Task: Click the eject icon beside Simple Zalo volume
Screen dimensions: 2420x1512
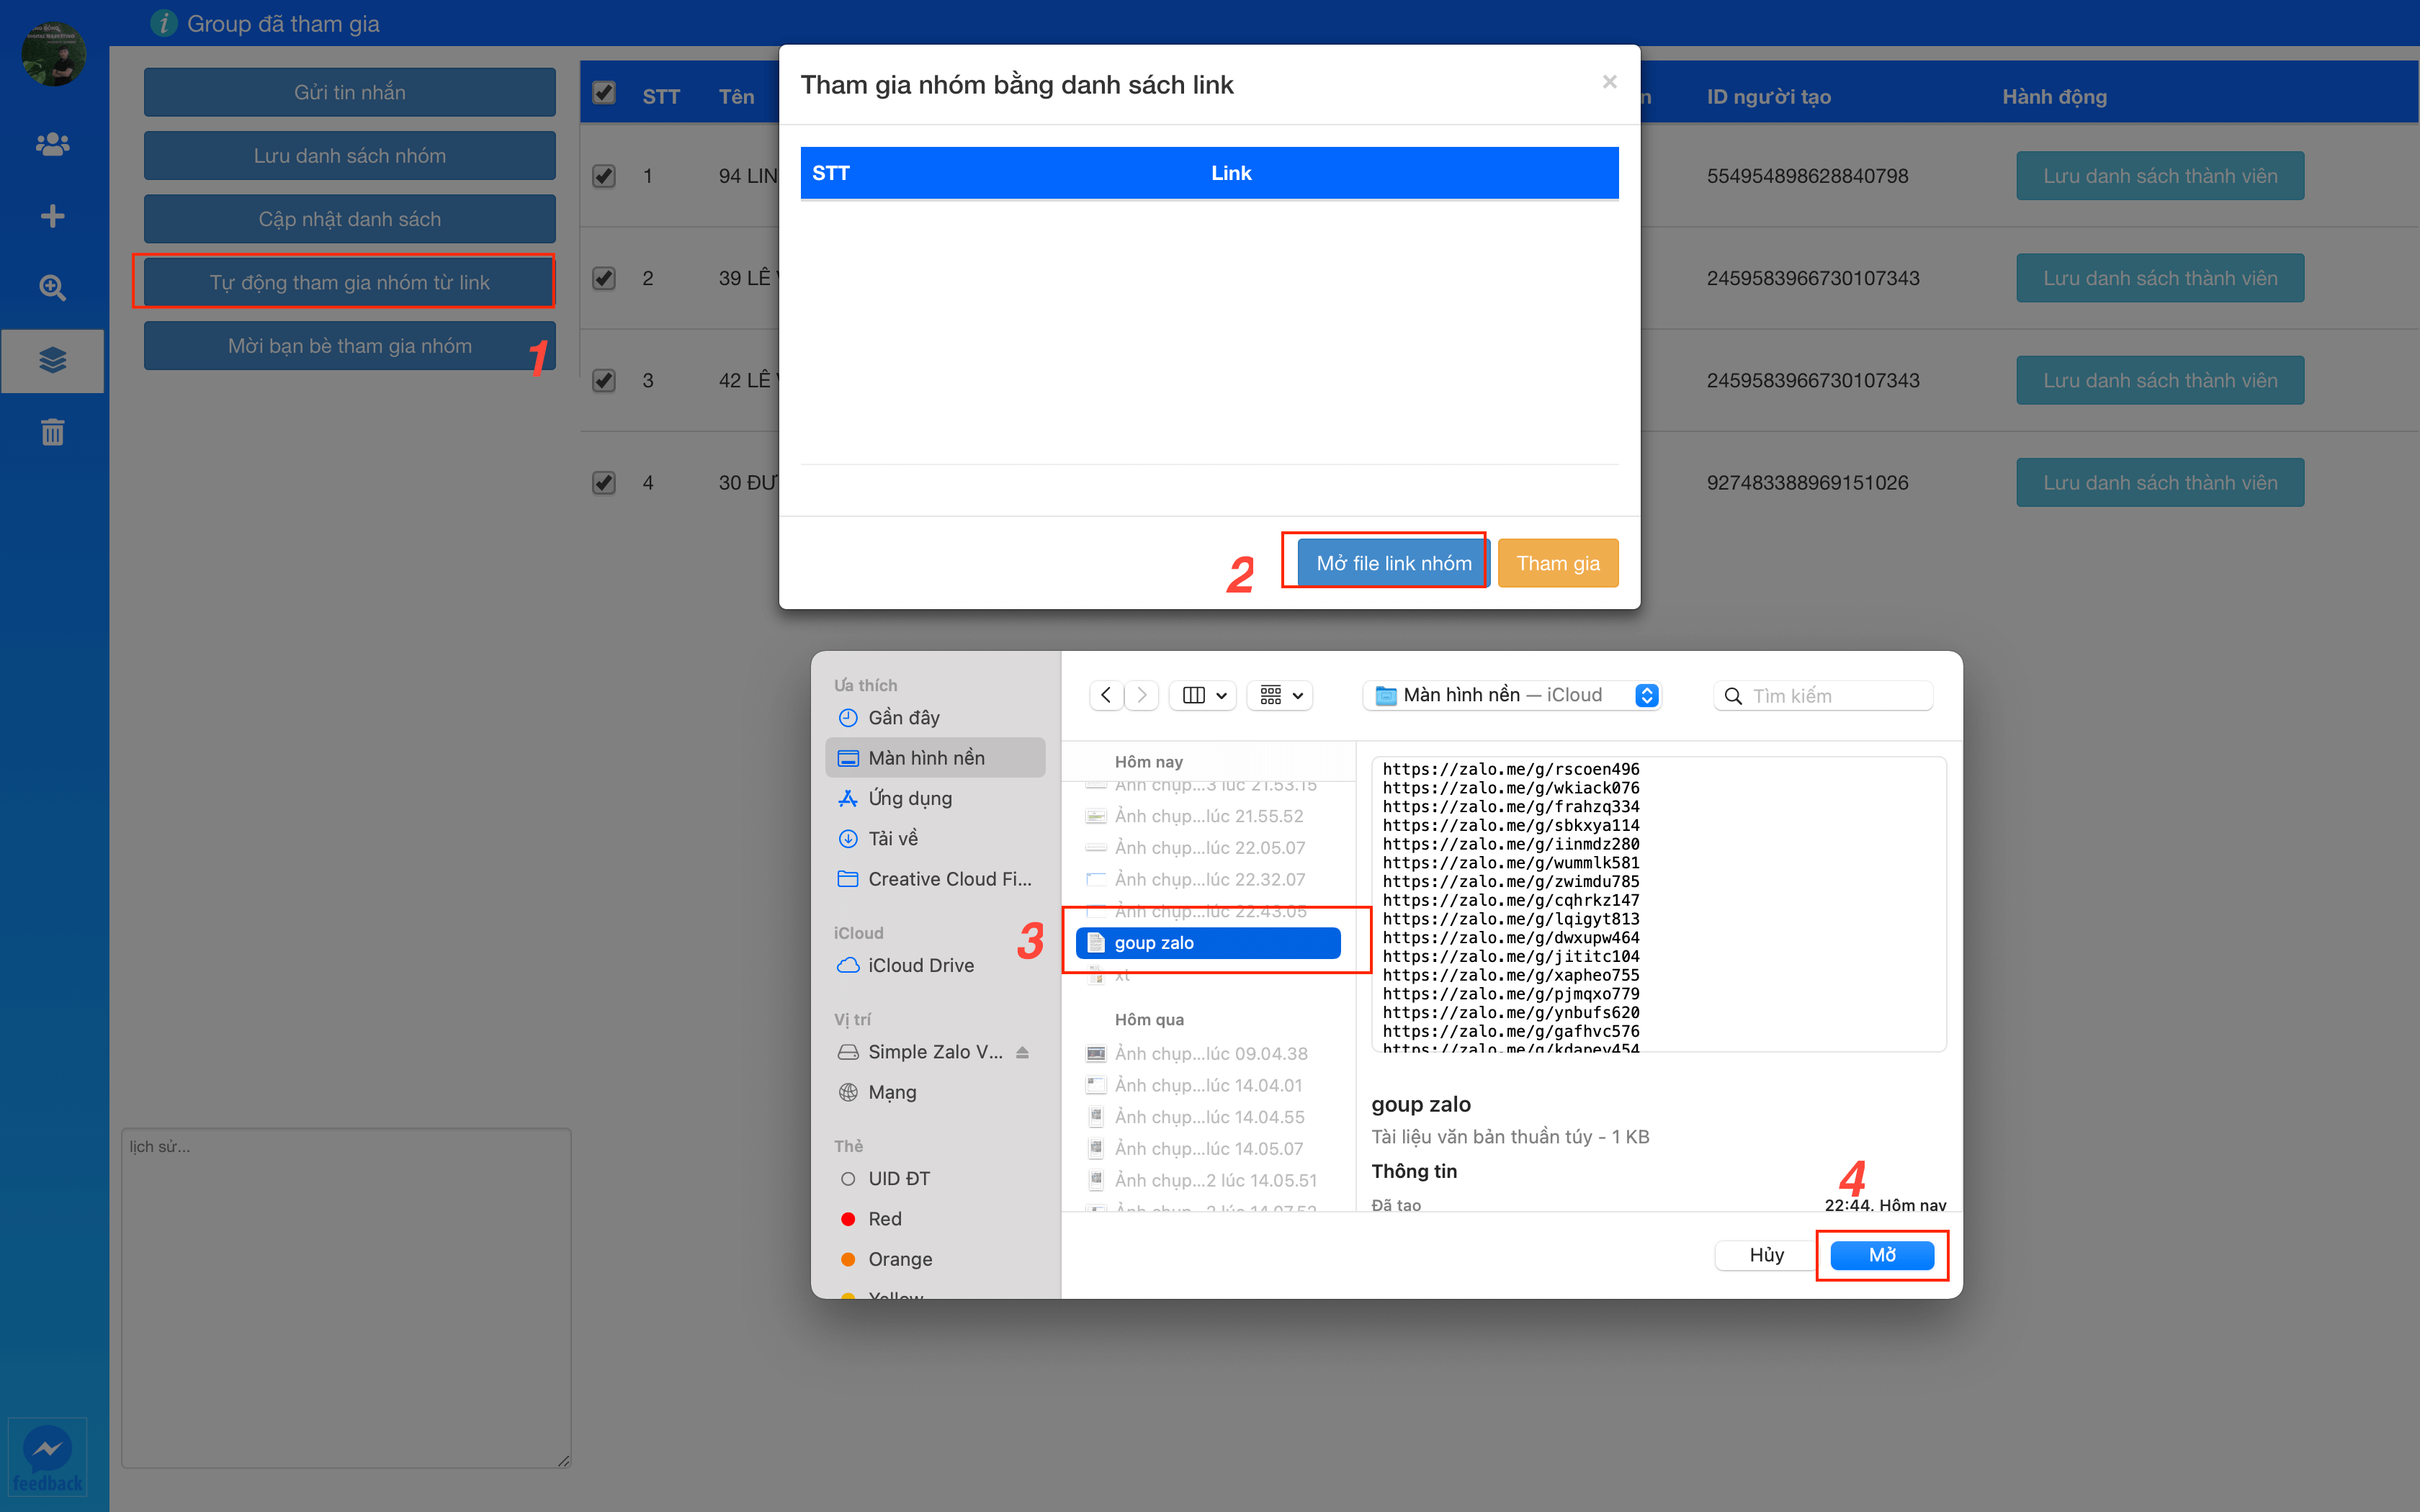Action: [x=1022, y=1052]
